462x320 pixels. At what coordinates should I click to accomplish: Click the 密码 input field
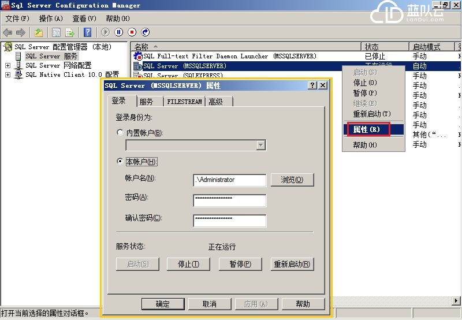[x=230, y=200]
